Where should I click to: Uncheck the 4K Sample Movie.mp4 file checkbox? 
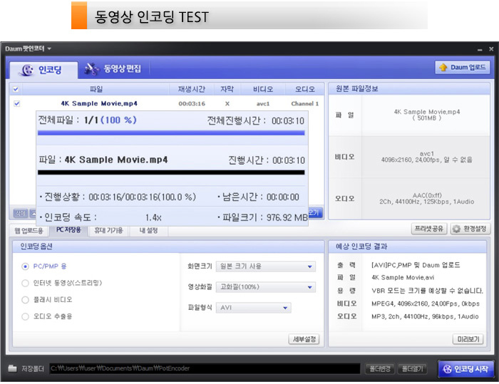pos(16,103)
